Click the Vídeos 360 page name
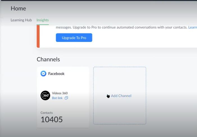Viewport: 197px width, 137px height. coord(60,93)
